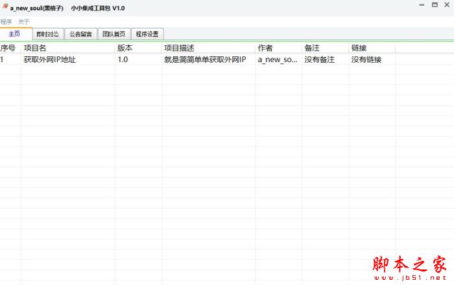The height and width of the screenshot is (285, 454).
Task: Switch to the 主页 tab
Action: coord(16,34)
